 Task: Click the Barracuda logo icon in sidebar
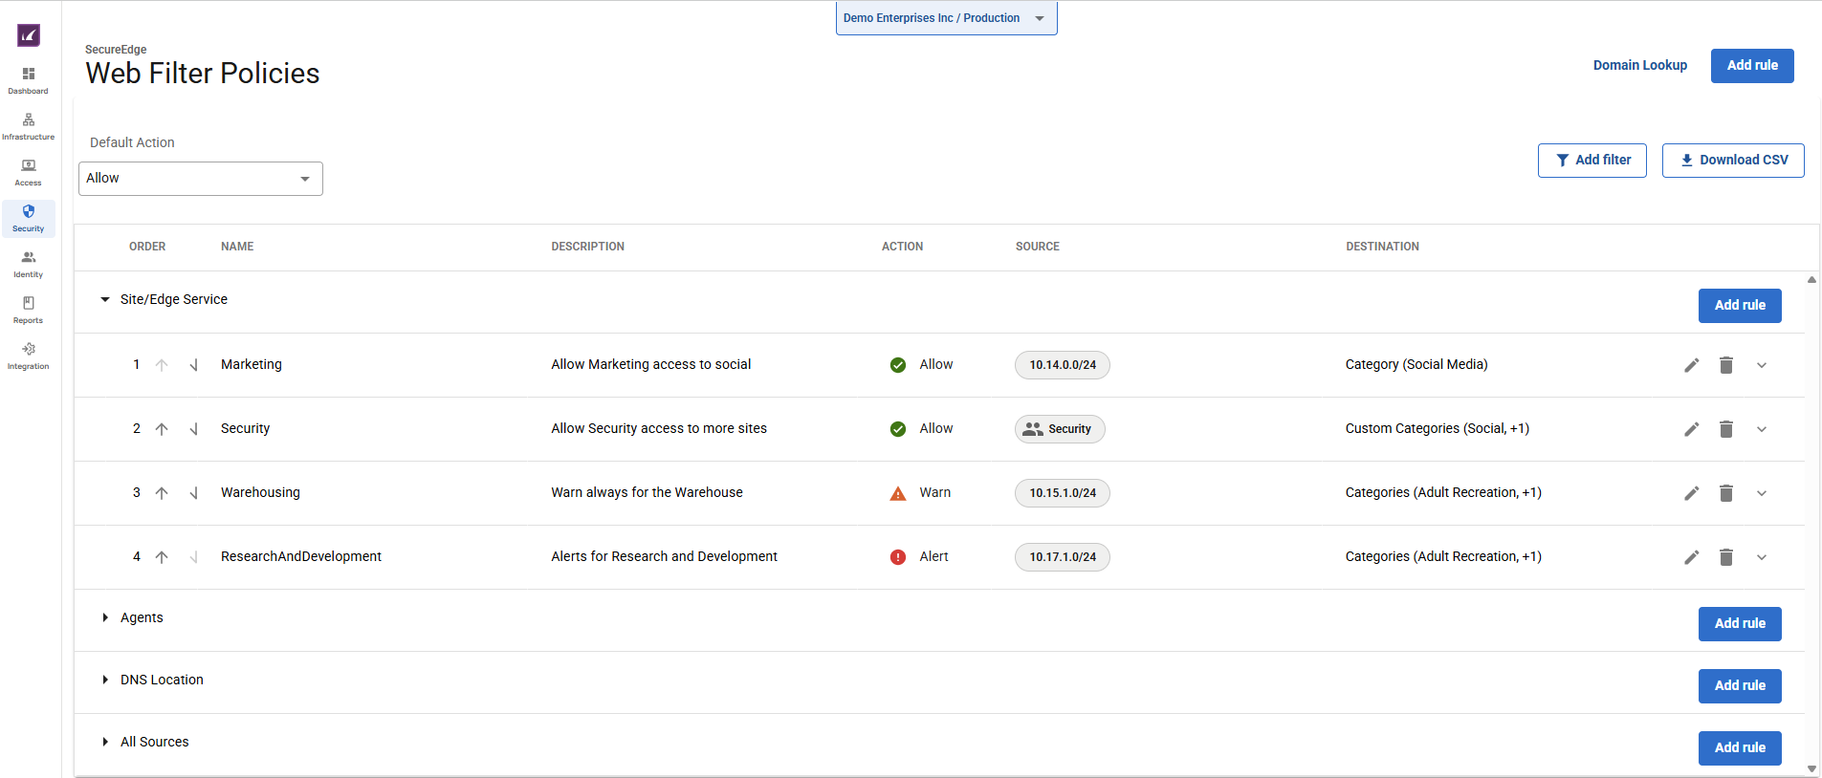click(x=29, y=35)
